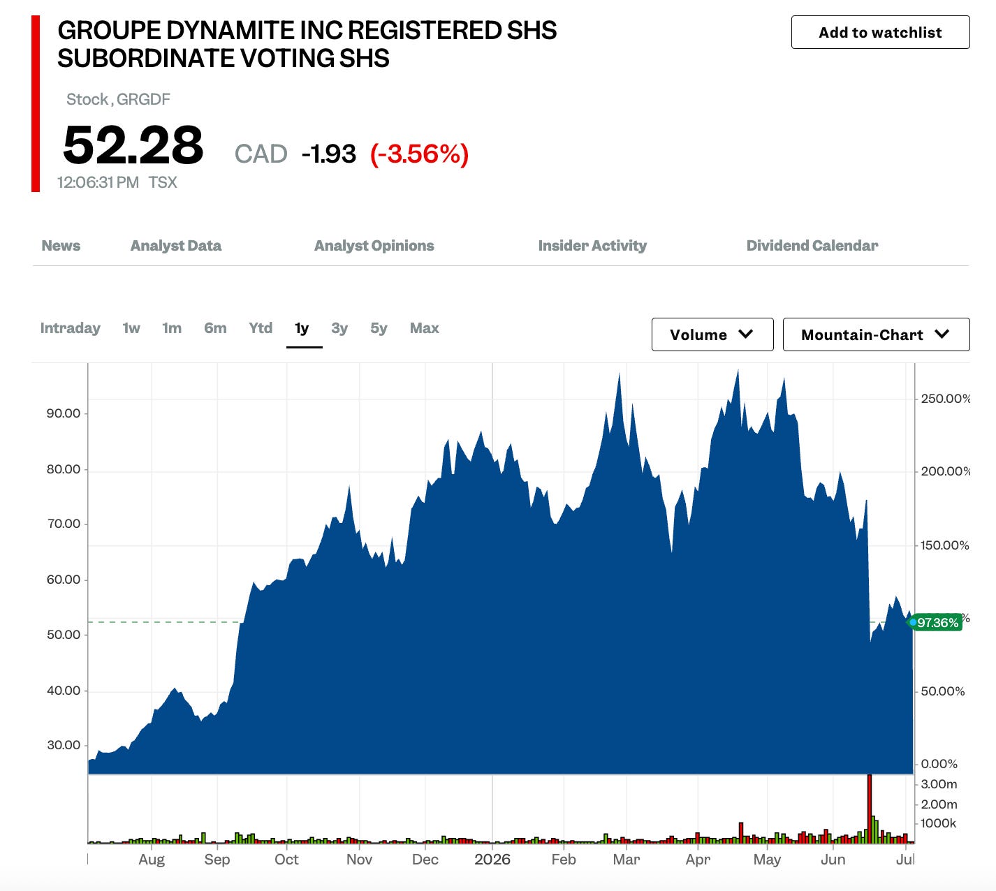View Insider Activity section
Viewport: 996px width, 891px height.
tap(592, 246)
